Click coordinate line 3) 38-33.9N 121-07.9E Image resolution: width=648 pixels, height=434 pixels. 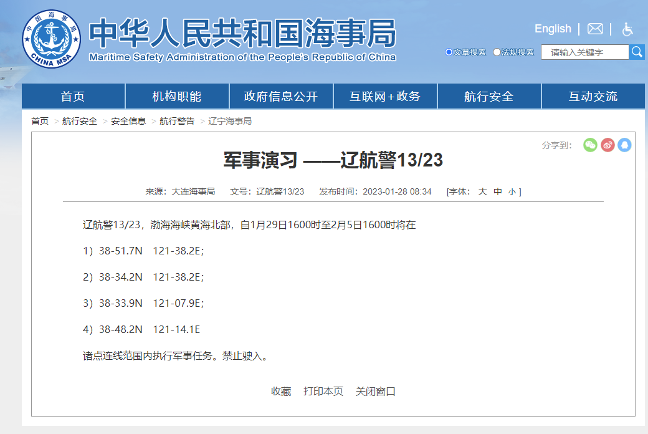pos(143,303)
